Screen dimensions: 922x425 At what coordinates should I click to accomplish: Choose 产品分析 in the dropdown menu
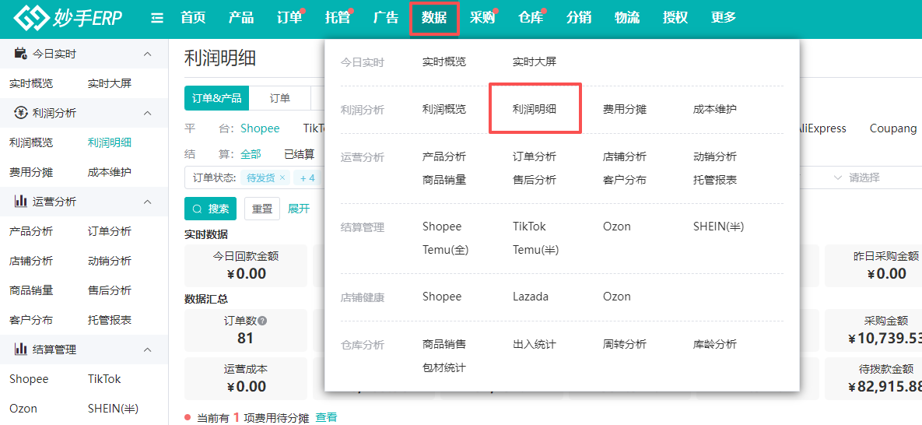click(x=444, y=156)
